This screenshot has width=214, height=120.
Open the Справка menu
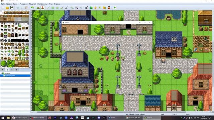click(57, 4)
